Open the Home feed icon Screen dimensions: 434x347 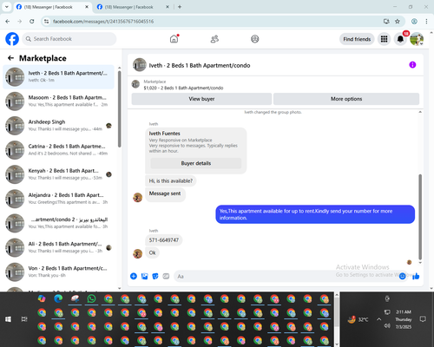[x=174, y=39]
